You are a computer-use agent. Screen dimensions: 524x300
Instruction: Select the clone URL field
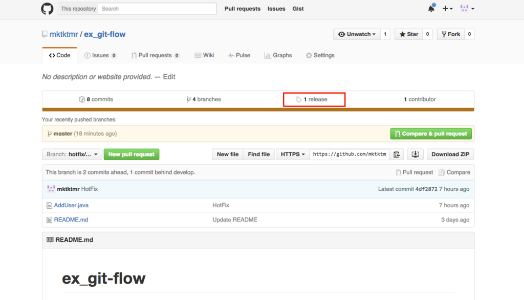pyautogui.click(x=349, y=154)
